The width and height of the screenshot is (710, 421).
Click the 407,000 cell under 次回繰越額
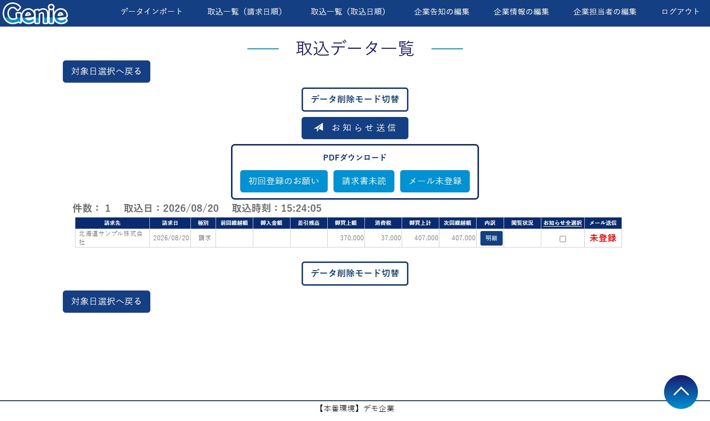point(458,238)
